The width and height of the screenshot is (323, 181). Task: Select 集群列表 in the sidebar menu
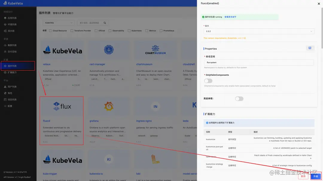tap(12, 45)
